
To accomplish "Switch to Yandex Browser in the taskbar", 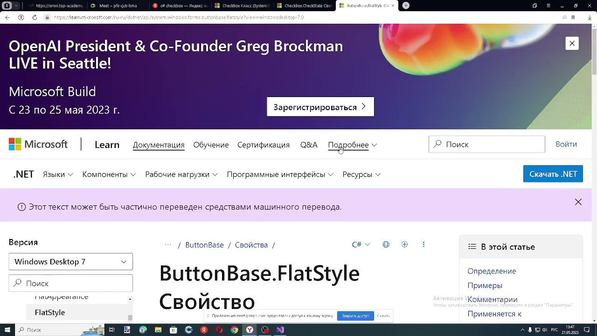I will click(x=250, y=330).
